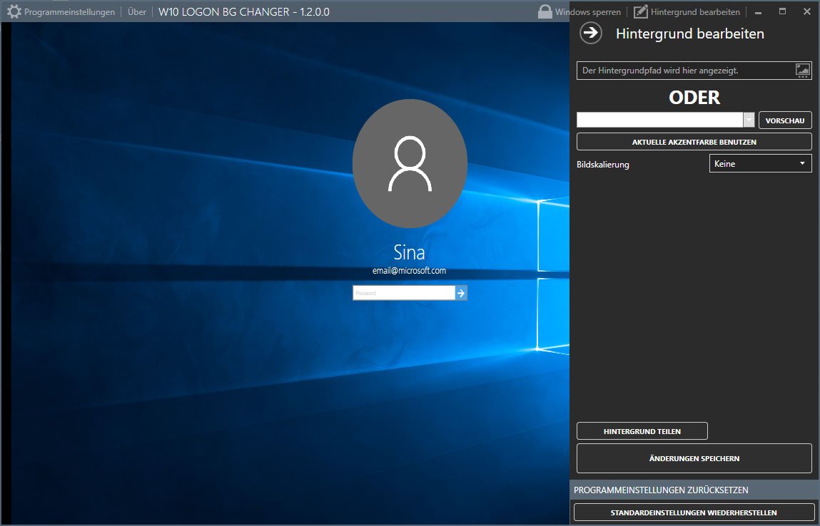Screen dimensions: 820x526
Task: Click the padlock icon for Windows sperren
Action: [545, 11]
